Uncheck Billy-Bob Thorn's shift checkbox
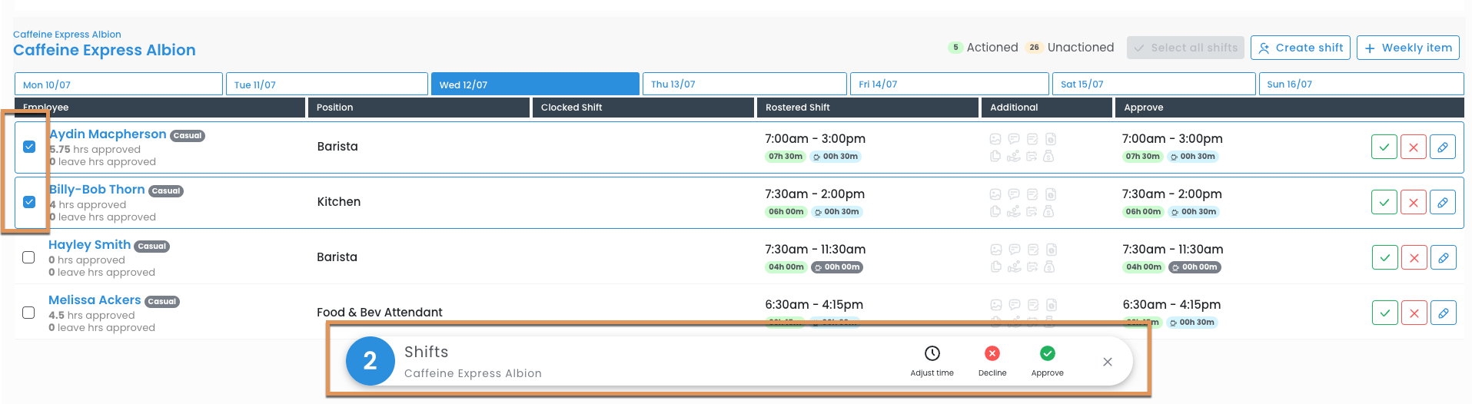This screenshot has width=1472, height=404. 29,202
